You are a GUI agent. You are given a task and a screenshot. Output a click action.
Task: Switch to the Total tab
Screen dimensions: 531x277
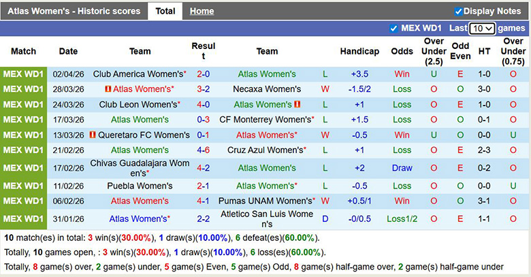click(165, 11)
